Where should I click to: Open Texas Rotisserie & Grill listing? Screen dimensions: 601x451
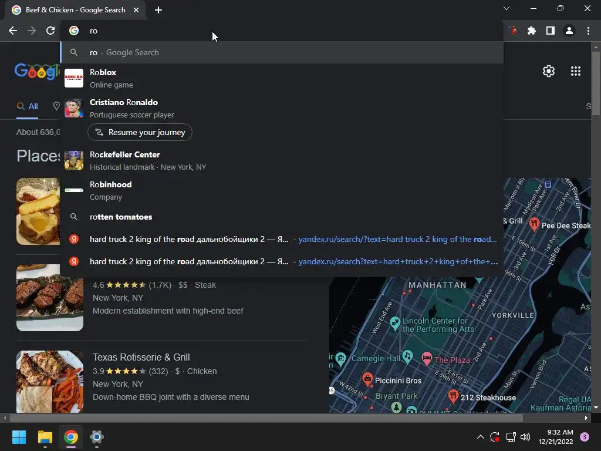[x=141, y=357]
